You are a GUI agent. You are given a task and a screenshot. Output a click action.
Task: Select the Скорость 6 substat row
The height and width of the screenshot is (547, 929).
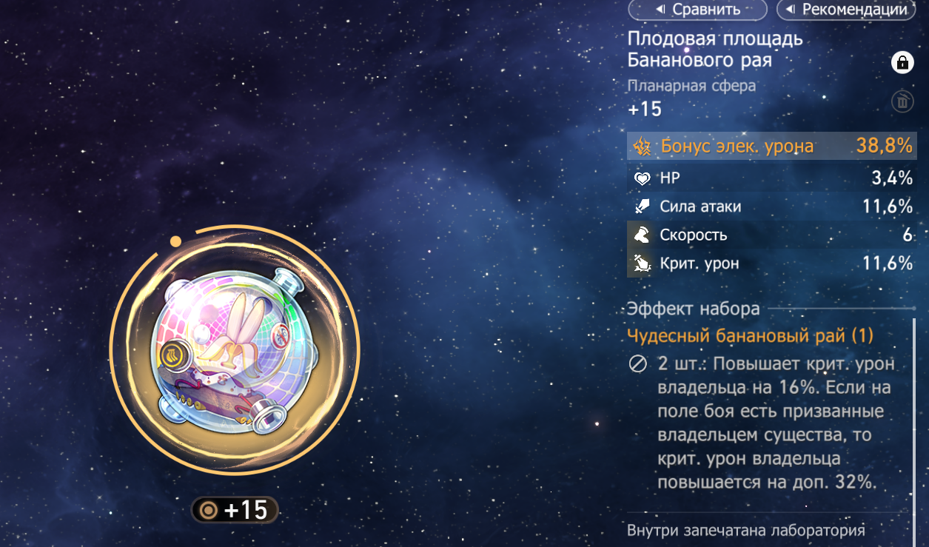tap(771, 235)
